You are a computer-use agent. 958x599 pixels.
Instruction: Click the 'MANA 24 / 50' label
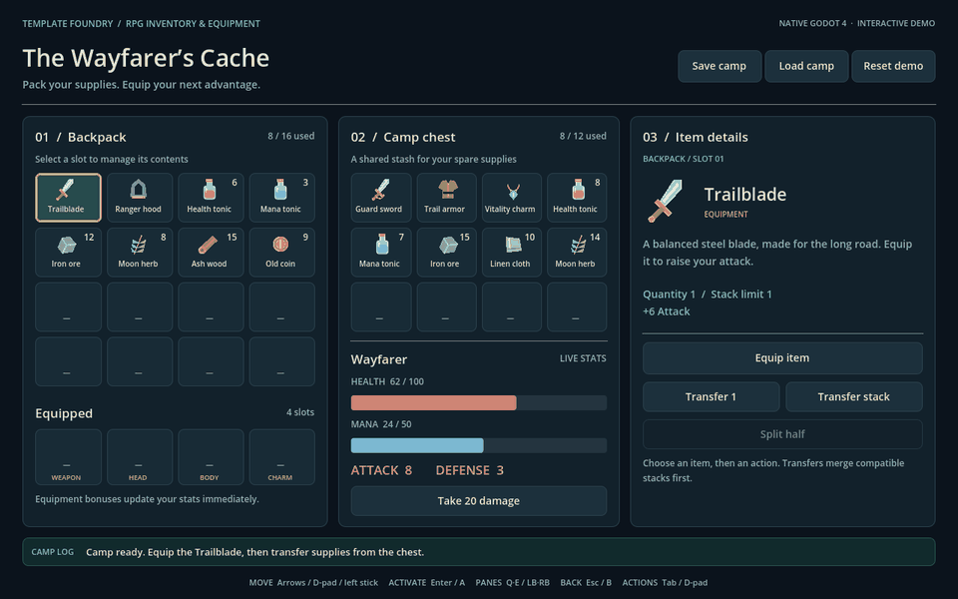pyautogui.click(x=381, y=424)
